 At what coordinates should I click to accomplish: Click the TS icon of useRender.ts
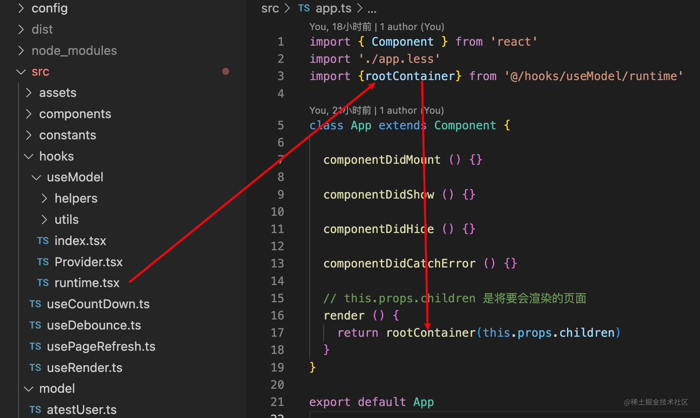click(x=35, y=368)
